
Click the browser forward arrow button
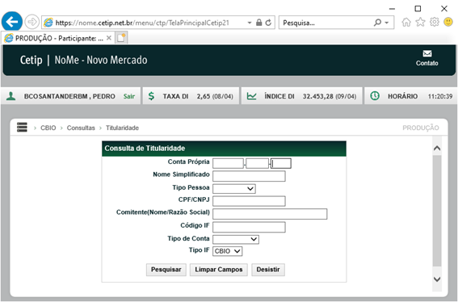pyautogui.click(x=32, y=22)
